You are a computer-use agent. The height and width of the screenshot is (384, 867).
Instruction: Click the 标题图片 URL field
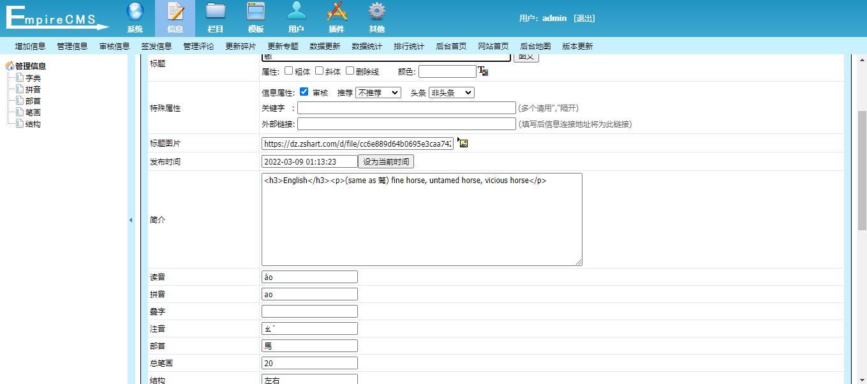tap(357, 144)
